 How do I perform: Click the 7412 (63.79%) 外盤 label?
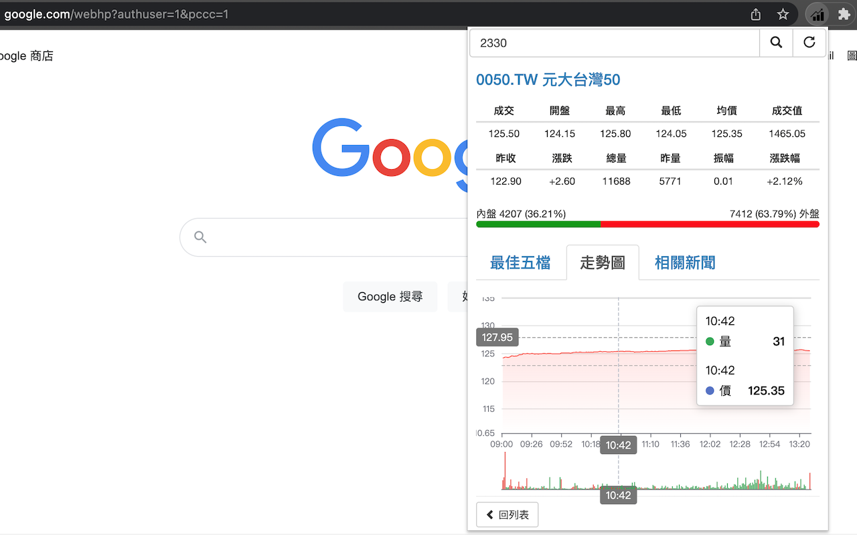coord(775,214)
